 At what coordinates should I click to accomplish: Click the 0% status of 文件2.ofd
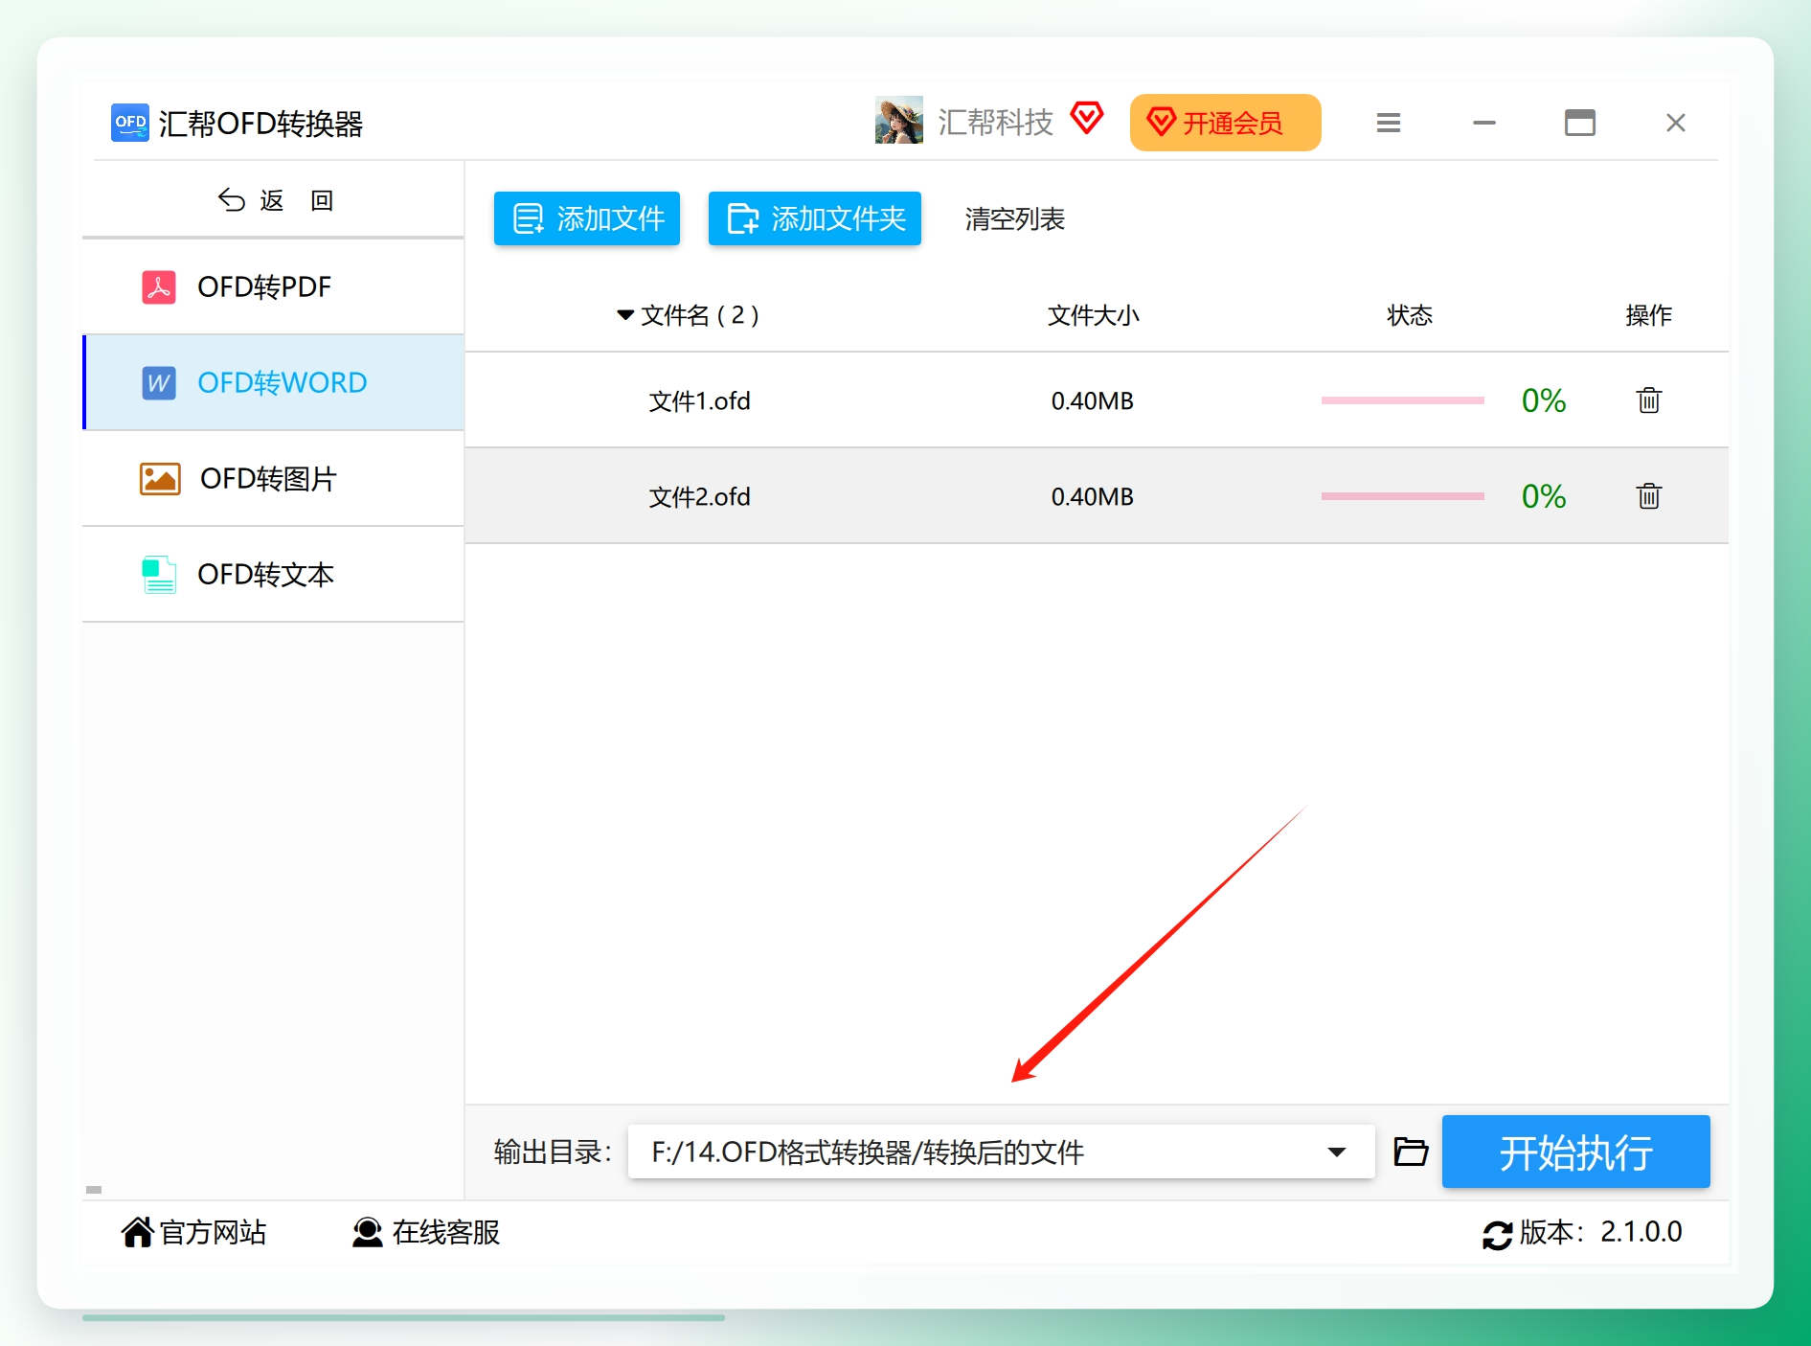coord(1544,496)
